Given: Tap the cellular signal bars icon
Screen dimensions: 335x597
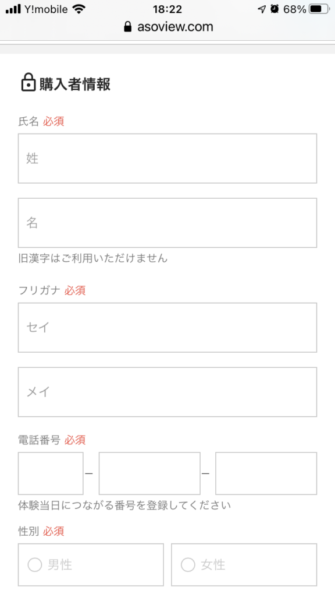Looking at the screenshot, I should [13, 9].
